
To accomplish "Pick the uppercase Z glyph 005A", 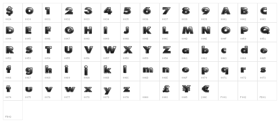I will 166,50.
